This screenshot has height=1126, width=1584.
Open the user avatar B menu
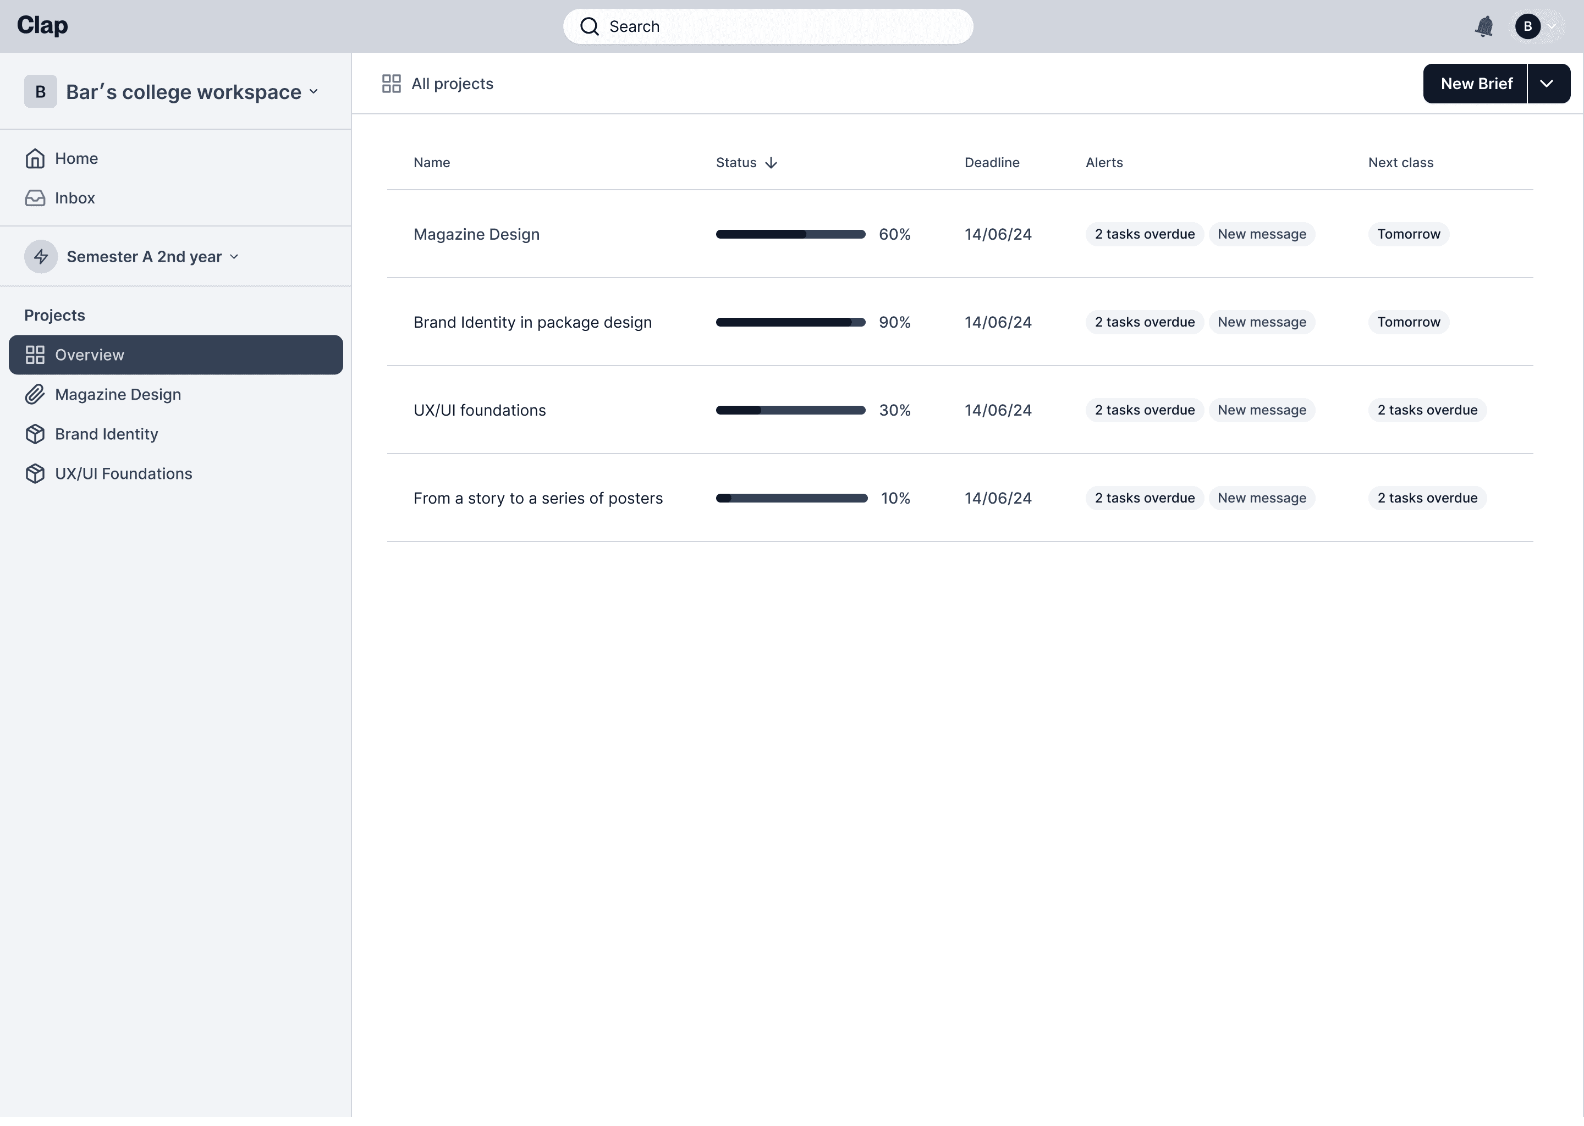pos(1528,26)
